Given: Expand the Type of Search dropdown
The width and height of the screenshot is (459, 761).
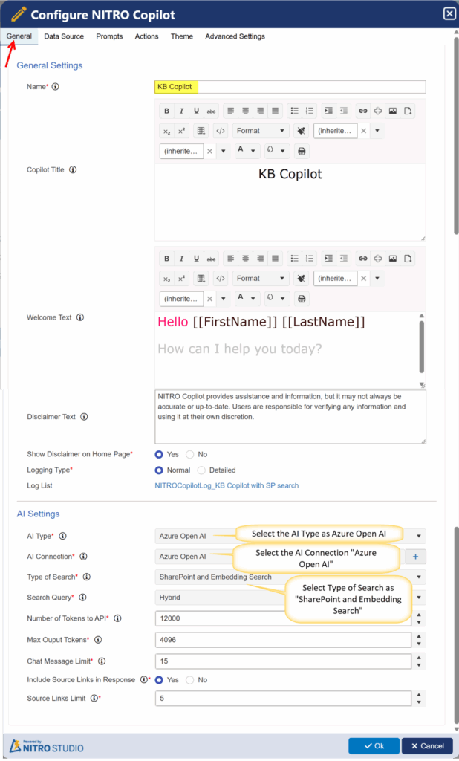Looking at the screenshot, I should pyautogui.click(x=419, y=577).
